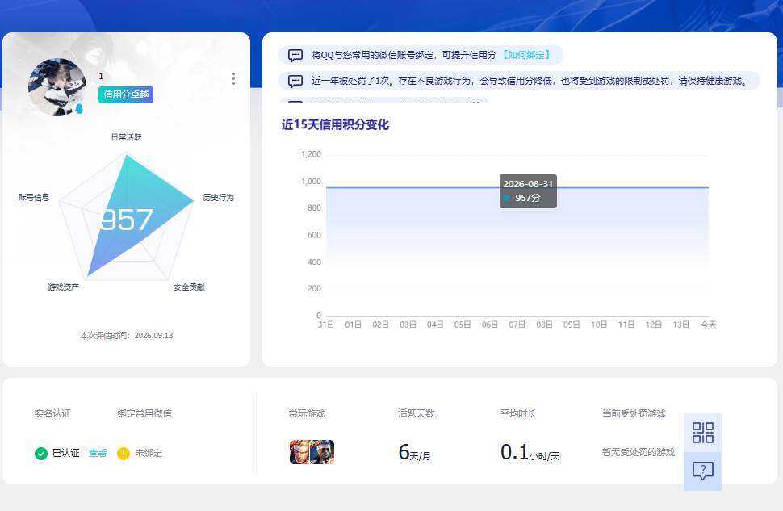Image resolution: width=783 pixels, height=511 pixels.
Task: Click the first frequently played game icon
Action: click(x=299, y=452)
